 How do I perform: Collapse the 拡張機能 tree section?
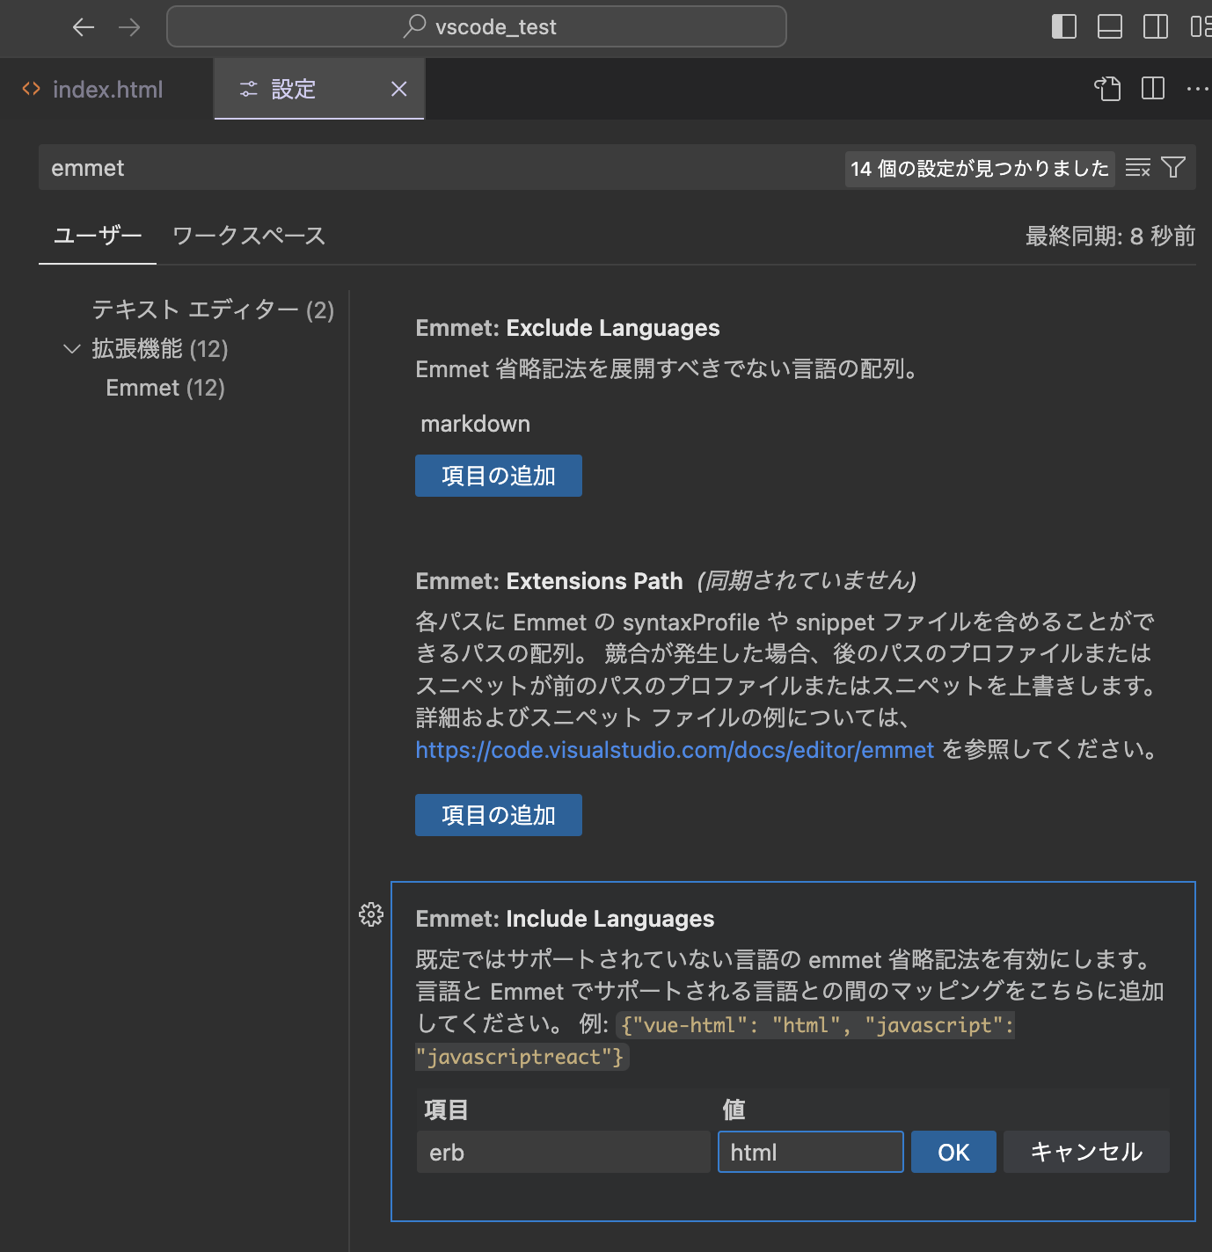tap(71, 348)
